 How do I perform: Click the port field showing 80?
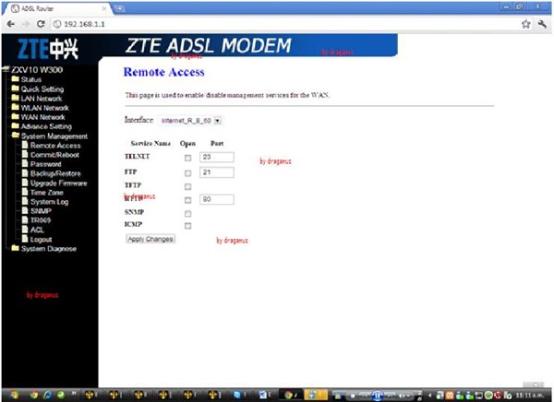pos(217,199)
